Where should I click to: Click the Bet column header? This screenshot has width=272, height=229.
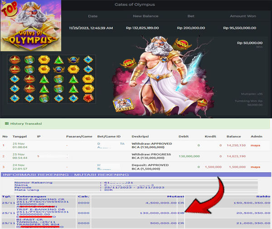coord(191,16)
